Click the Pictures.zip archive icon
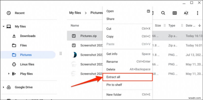 pos(74,36)
